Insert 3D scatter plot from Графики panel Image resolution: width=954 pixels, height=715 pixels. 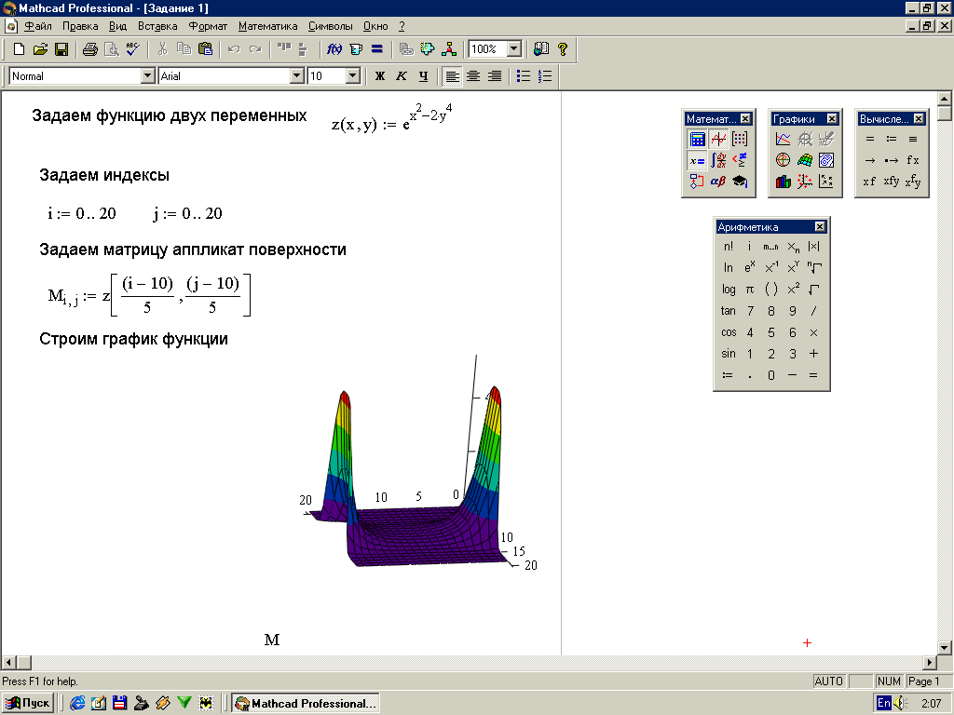pyautogui.click(x=804, y=182)
